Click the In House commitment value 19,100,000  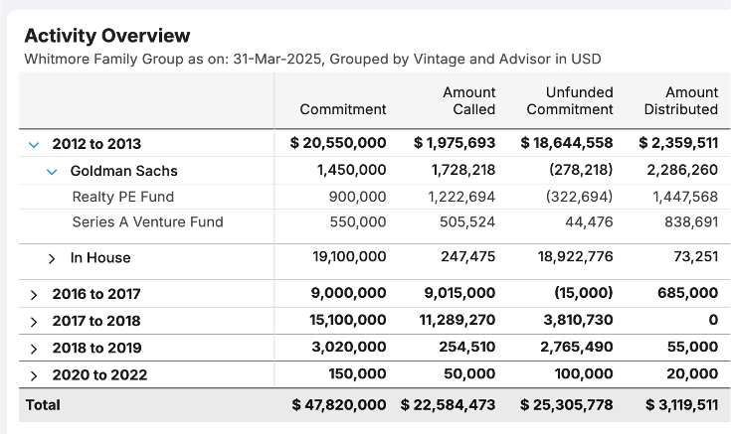pyautogui.click(x=349, y=258)
